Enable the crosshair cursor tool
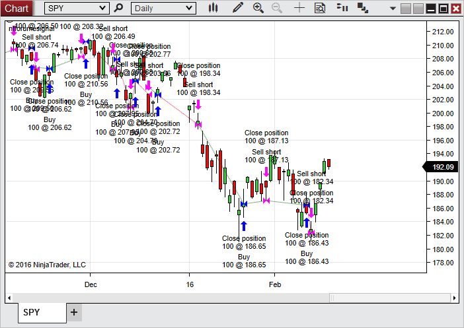Image resolution: width=464 pixels, height=328 pixels. [299, 8]
